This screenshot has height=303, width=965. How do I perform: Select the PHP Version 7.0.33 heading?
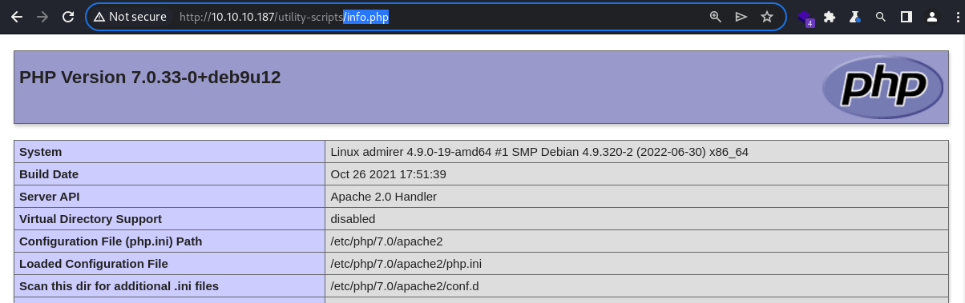(x=150, y=78)
